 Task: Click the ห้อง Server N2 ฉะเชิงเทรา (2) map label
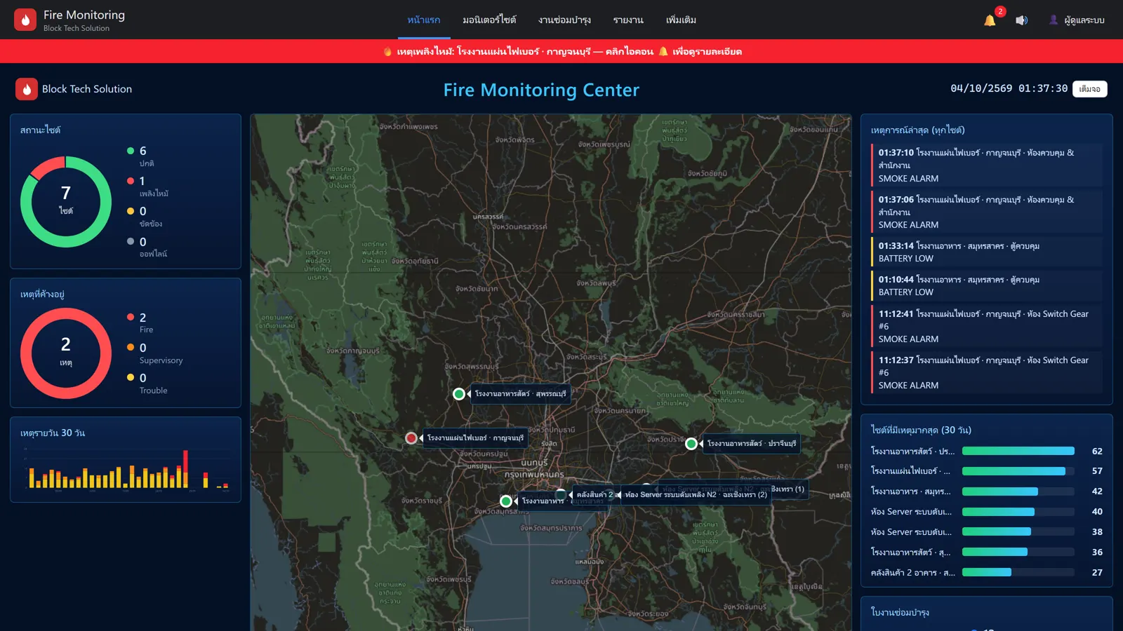coord(696,495)
